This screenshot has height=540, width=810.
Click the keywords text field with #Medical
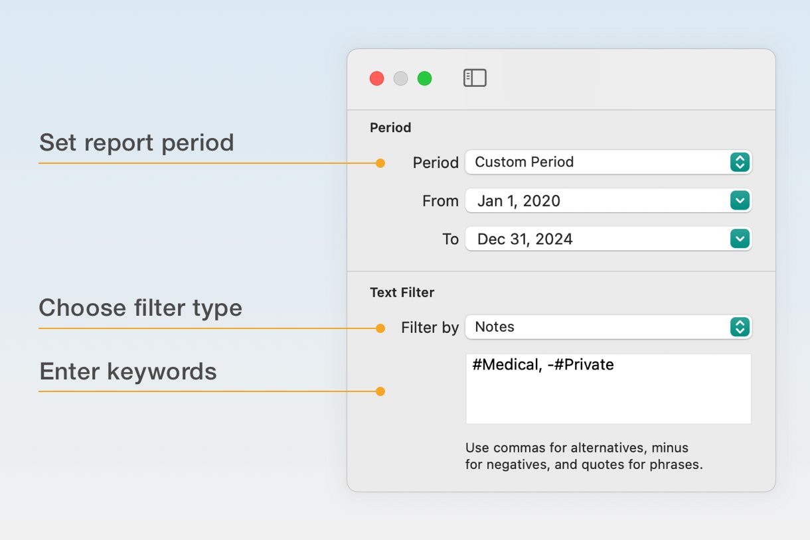pyautogui.click(x=608, y=389)
